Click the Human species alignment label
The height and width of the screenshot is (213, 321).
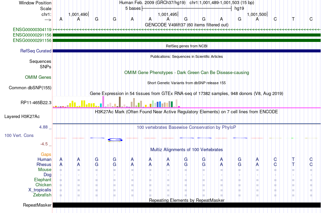pyautogui.click(x=44, y=159)
